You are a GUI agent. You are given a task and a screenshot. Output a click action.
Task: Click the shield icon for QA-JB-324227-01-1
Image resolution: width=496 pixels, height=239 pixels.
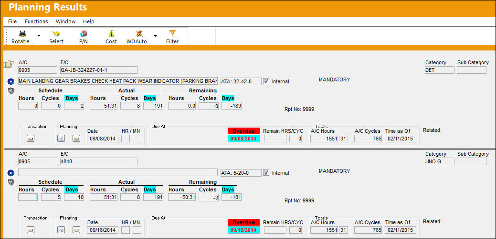pos(11,90)
